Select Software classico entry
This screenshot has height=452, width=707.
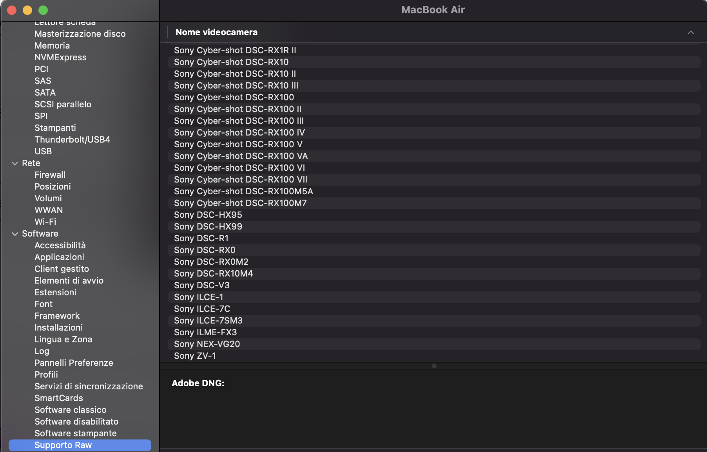71,410
